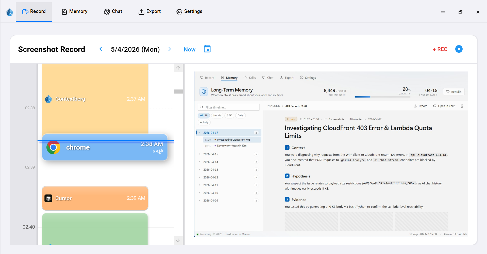Select the Cursor 2:39 AM activity card
The height and width of the screenshot is (254, 487).
click(x=95, y=198)
